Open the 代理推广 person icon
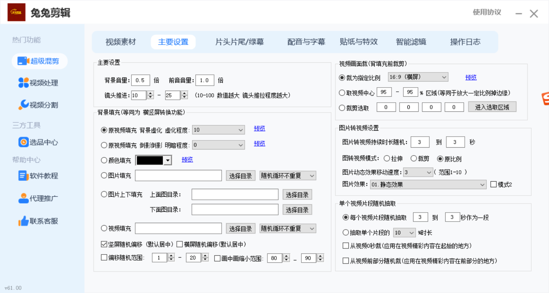This screenshot has width=549, height=293. [x=23, y=198]
